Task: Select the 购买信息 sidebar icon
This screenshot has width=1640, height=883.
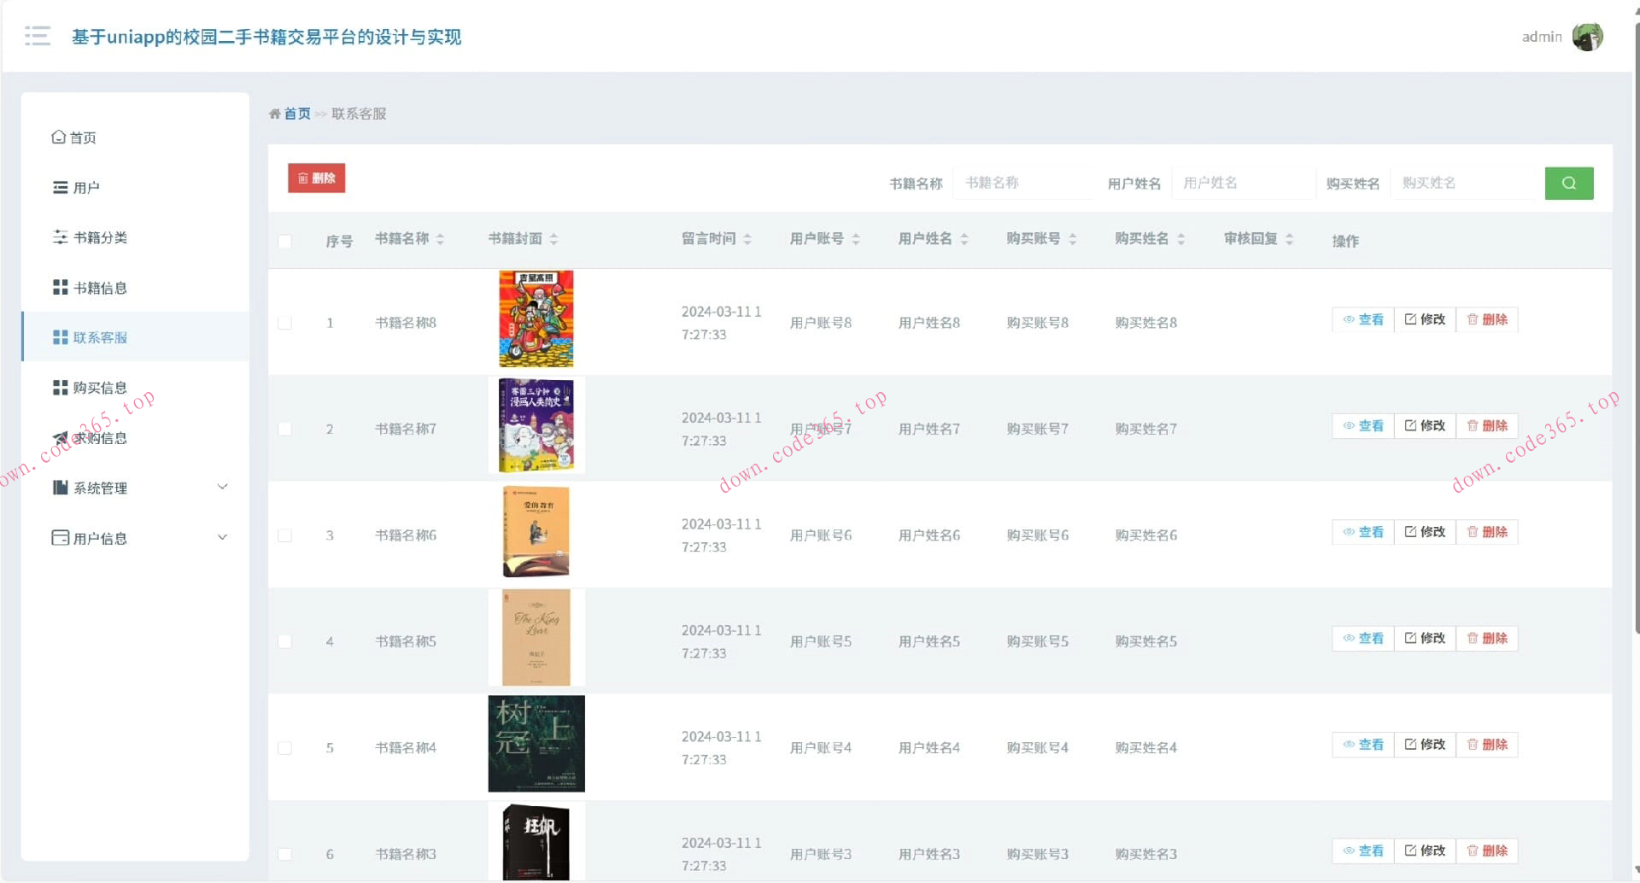Action: [58, 387]
